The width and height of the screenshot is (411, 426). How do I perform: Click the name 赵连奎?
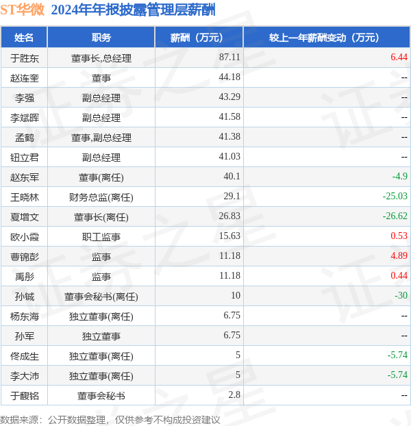[25, 78]
